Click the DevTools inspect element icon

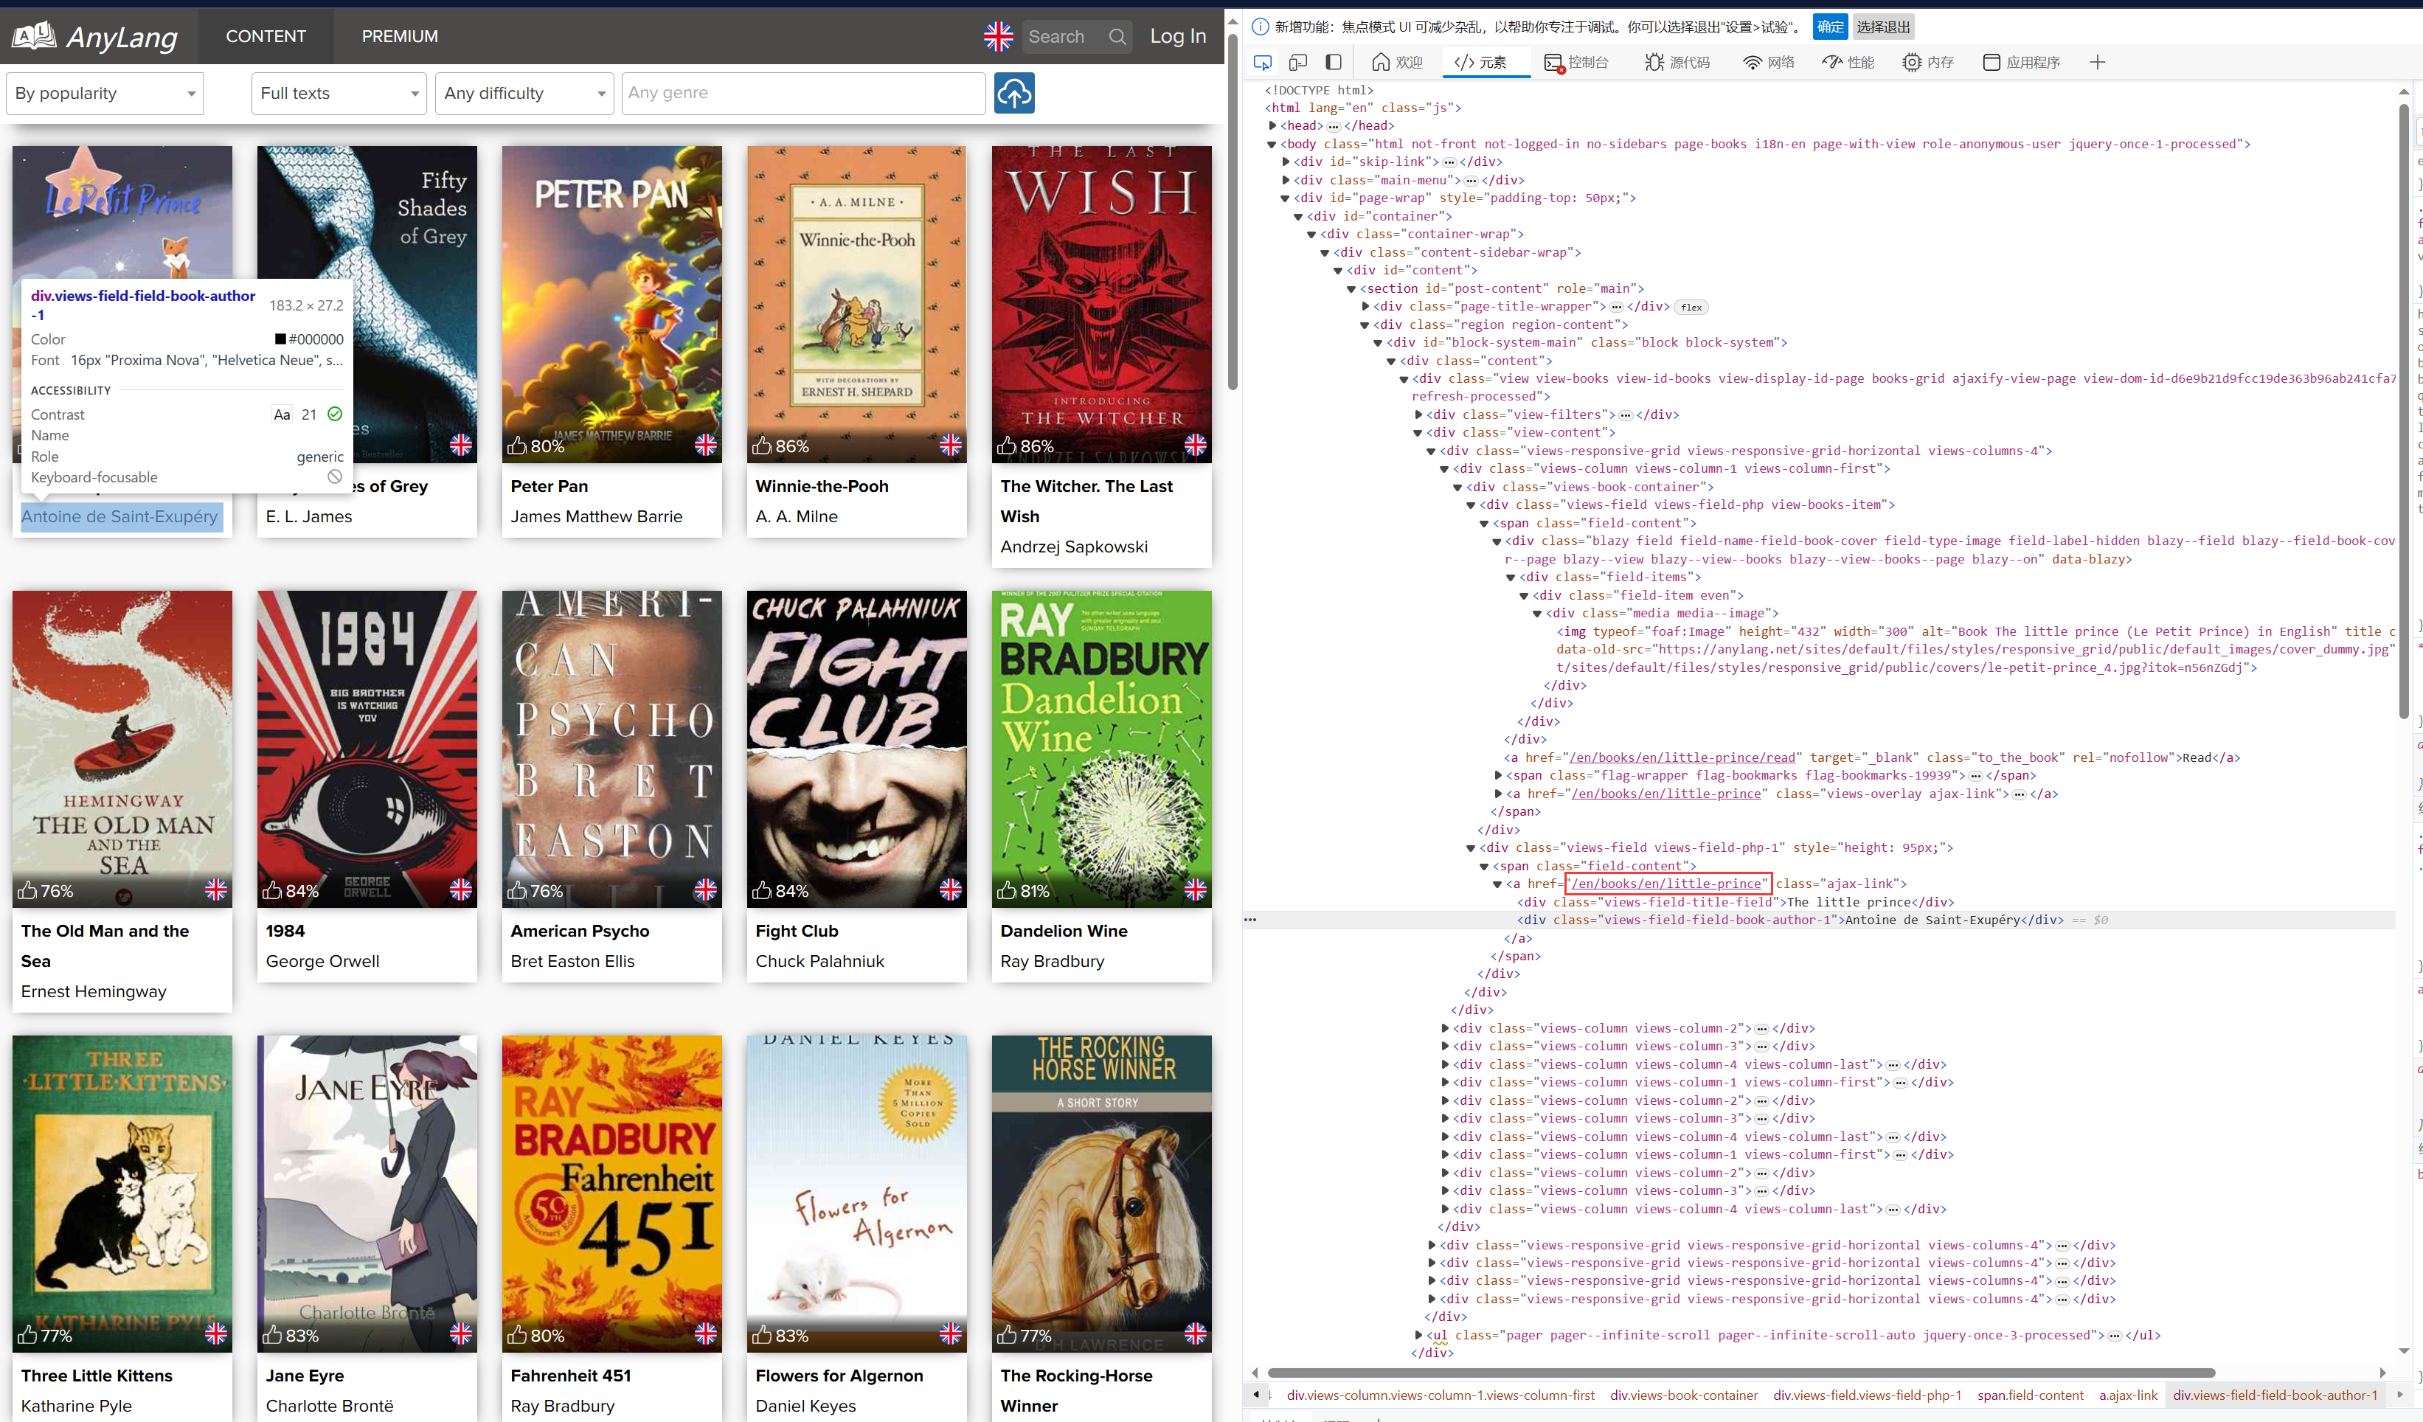click(x=1263, y=63)
